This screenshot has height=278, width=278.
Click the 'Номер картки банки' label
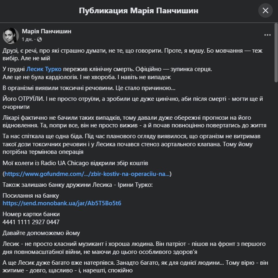(31, 214)
